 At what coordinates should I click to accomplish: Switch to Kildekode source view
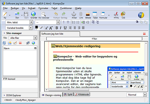click(82, 94)
